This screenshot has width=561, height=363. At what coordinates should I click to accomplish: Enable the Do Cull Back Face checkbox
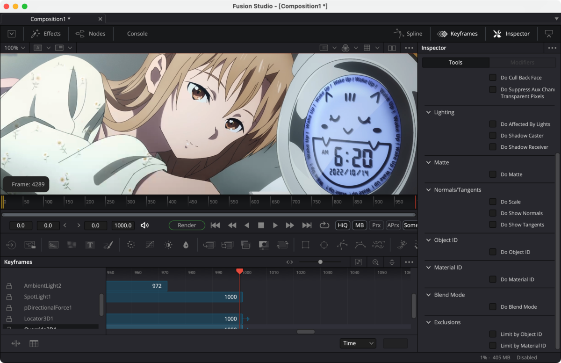493,78
